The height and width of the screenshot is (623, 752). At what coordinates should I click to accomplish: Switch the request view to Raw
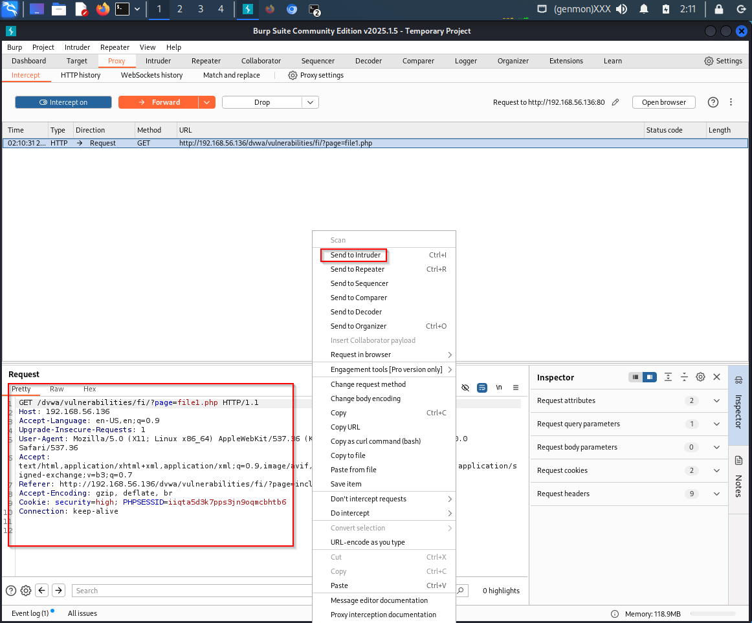point(56,389)
